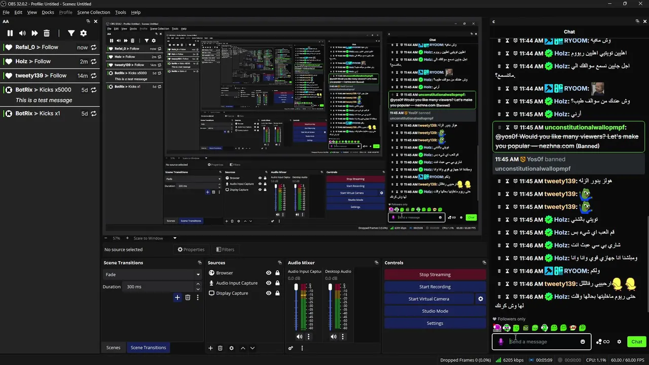Add a new scene transition with plus
Screen dimensions: 649x365
(177, 298)
